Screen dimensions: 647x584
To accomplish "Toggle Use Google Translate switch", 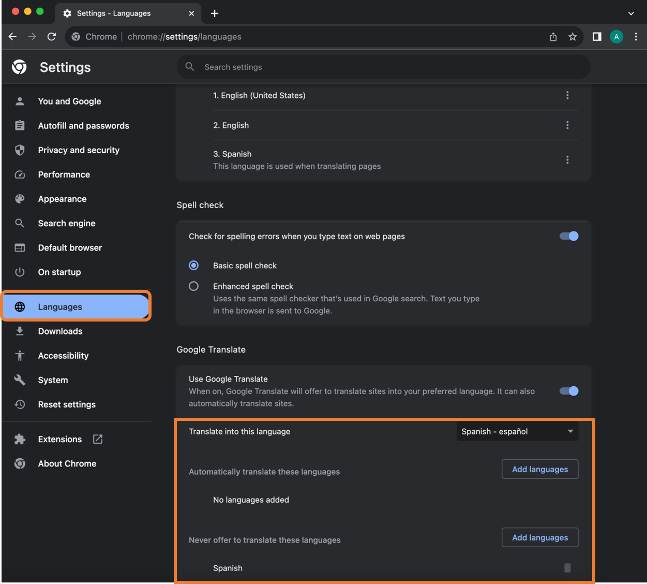I will tap(569, 391).
